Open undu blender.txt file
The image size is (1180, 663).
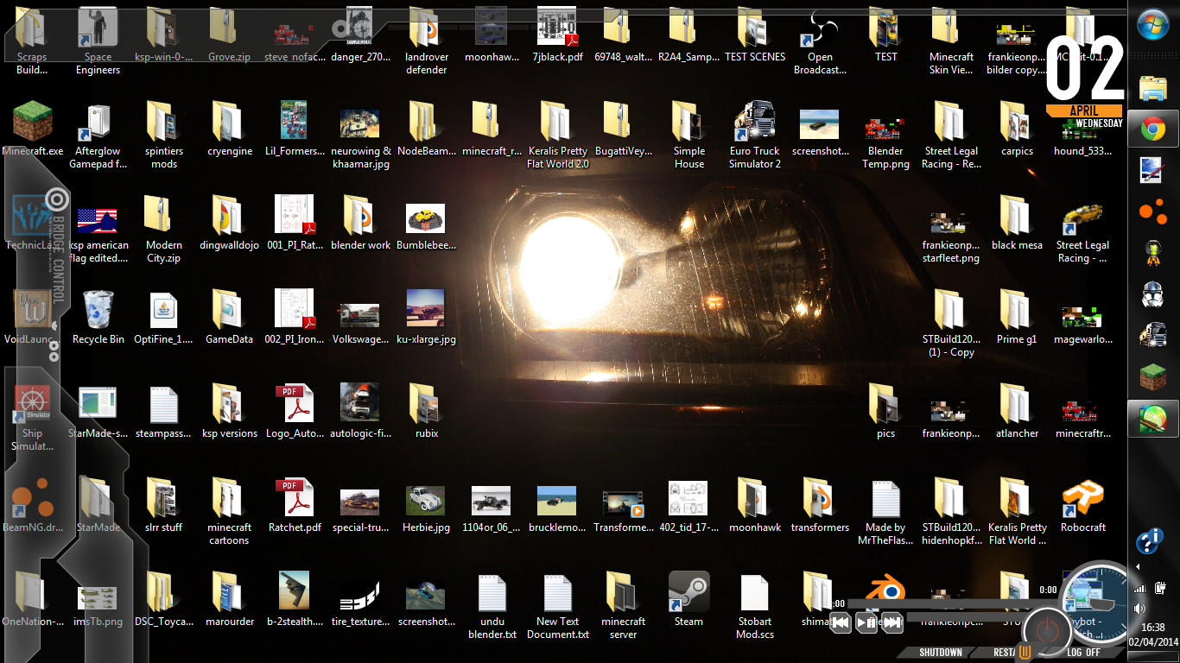pyautogui.click(x=492, y=606)
